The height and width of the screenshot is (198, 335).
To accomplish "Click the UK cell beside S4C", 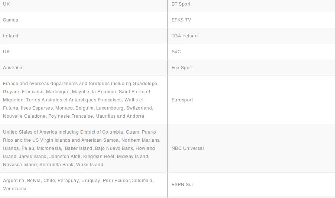I will [7, 52].
